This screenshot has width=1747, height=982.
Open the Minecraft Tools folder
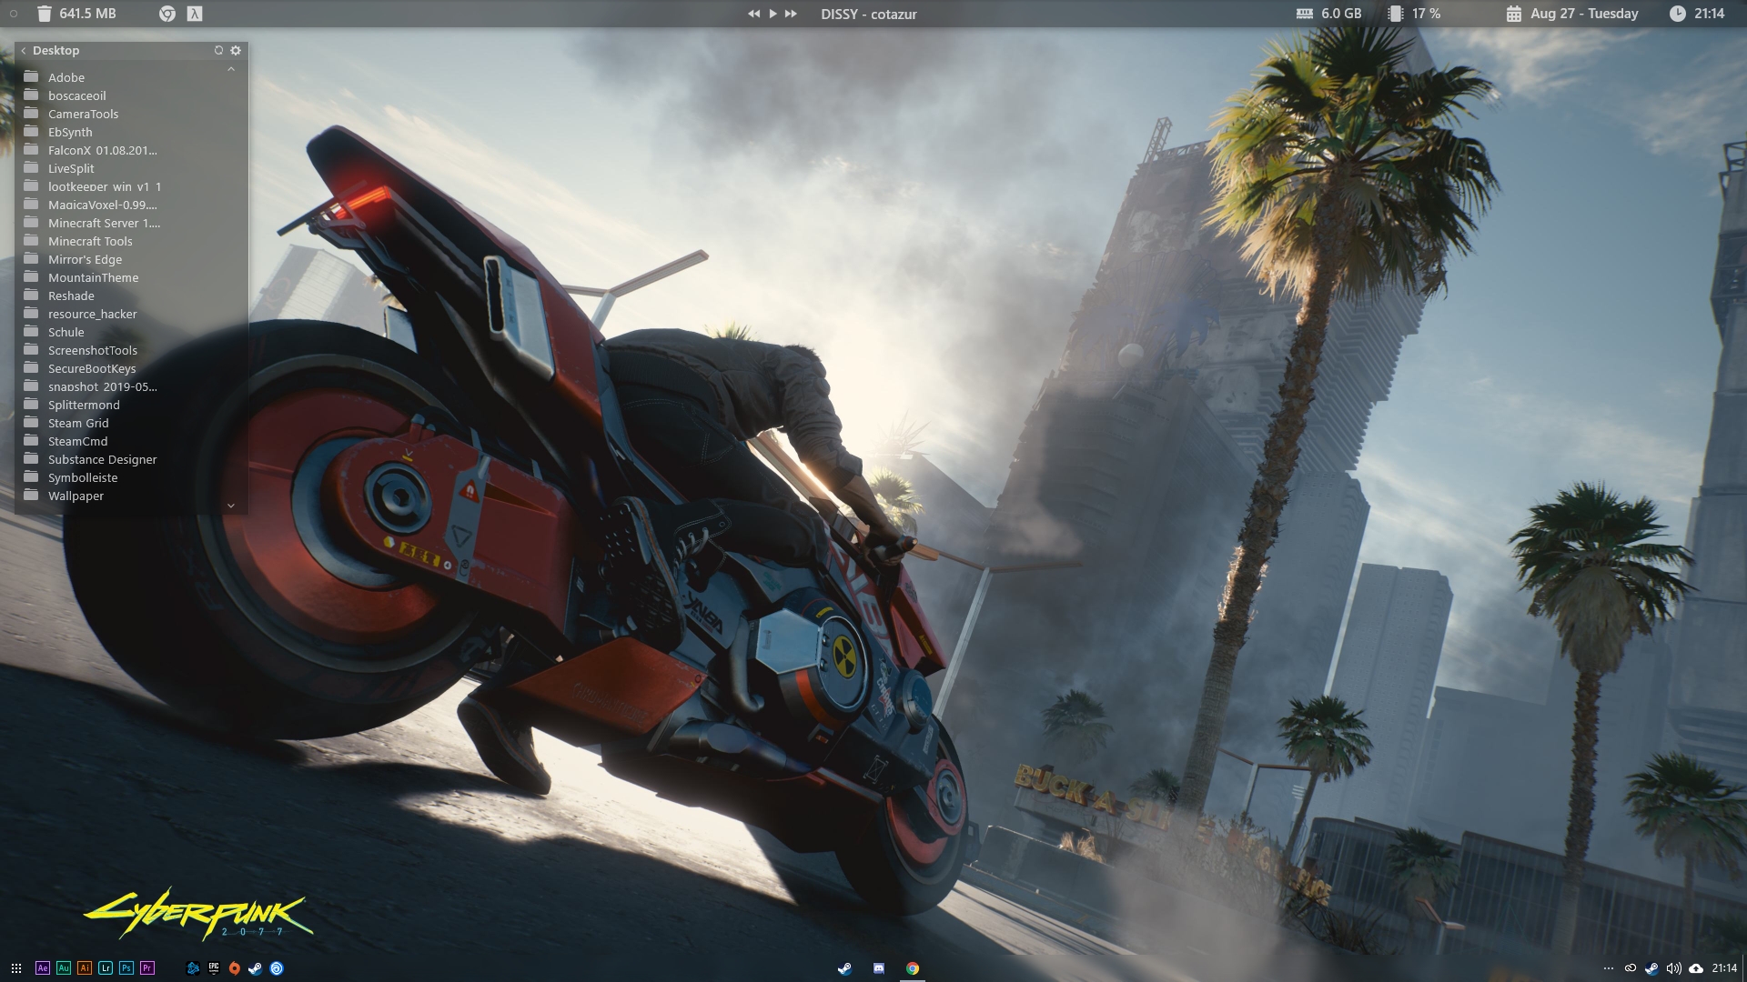click(90, 242)
